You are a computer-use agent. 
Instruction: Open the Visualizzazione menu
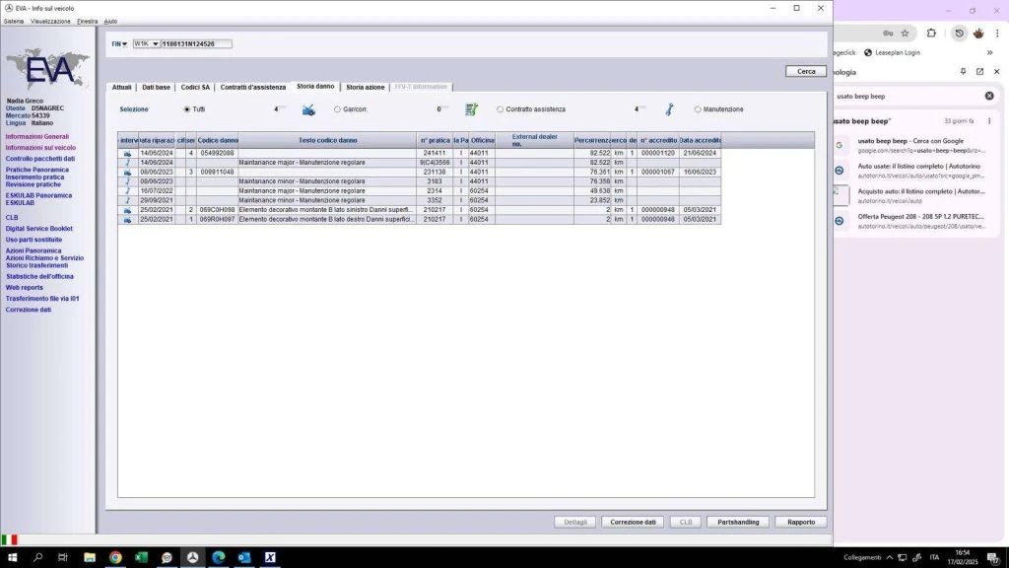[x=50, y=22]
